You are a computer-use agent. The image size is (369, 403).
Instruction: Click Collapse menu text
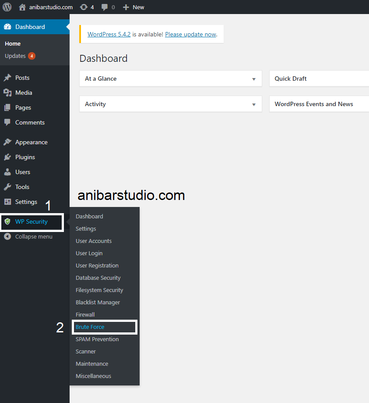tap(34, 236)
